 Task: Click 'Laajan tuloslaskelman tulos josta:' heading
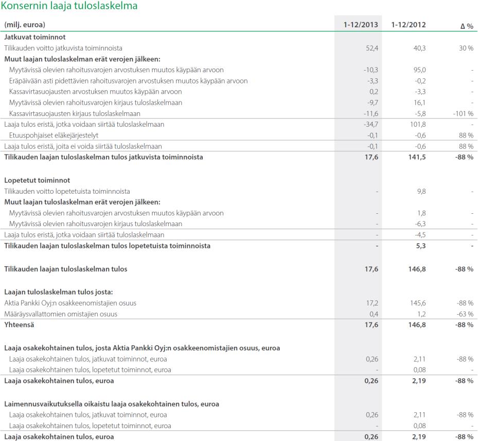(59, 292)
